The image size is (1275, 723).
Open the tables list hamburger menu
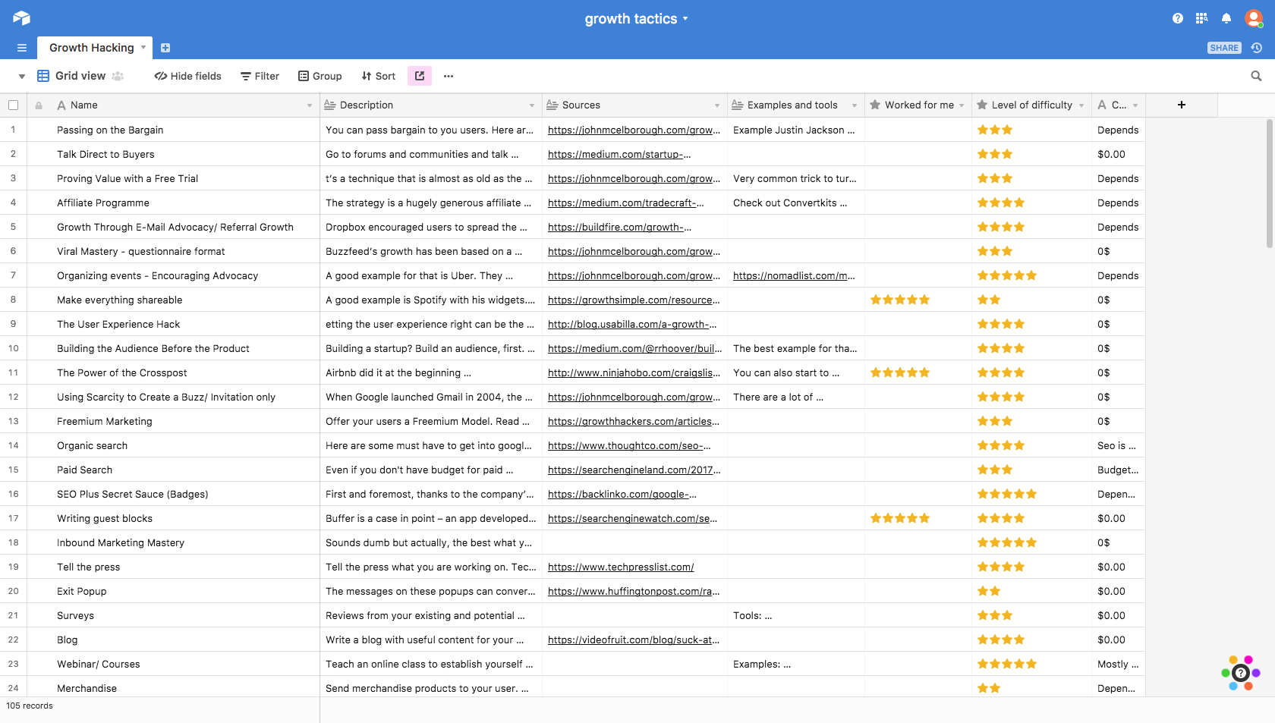coord(22,48)
